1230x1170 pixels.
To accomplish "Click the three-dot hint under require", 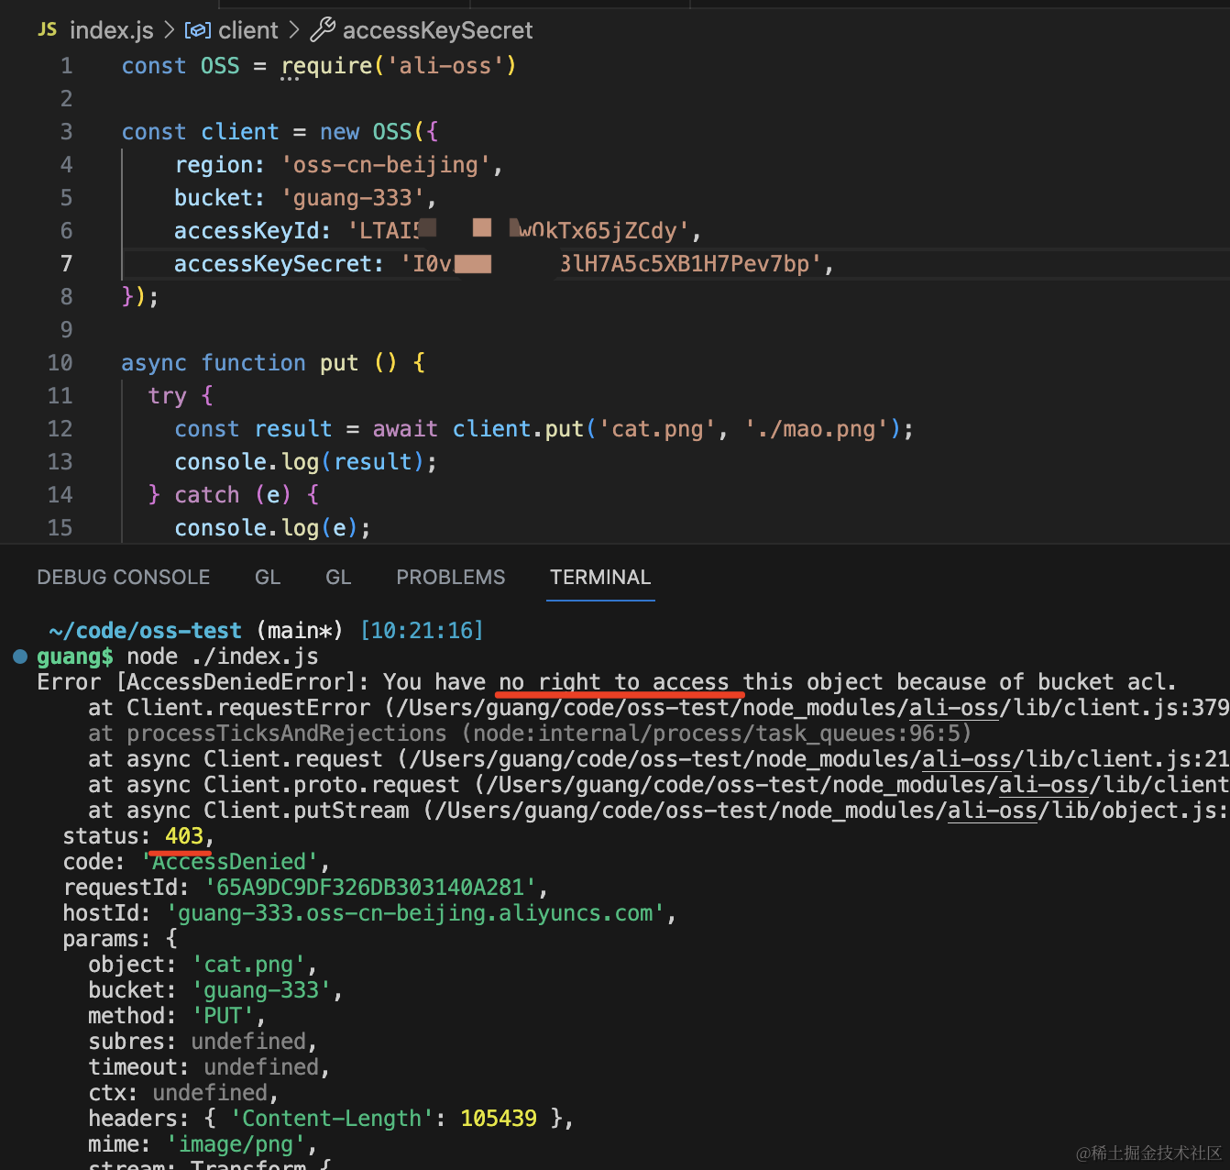I will pos(290,80).
